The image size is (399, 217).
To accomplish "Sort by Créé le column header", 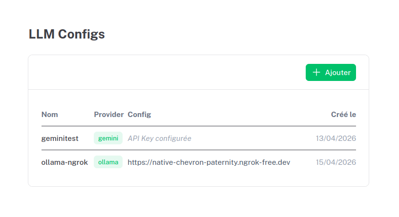I will (343, 115).
